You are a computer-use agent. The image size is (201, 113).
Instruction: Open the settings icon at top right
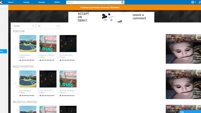[200, 2]
